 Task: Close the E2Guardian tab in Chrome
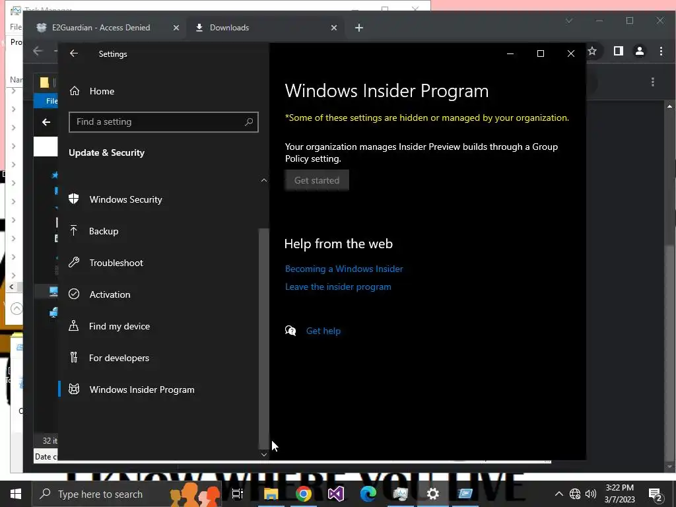(176, 28)
